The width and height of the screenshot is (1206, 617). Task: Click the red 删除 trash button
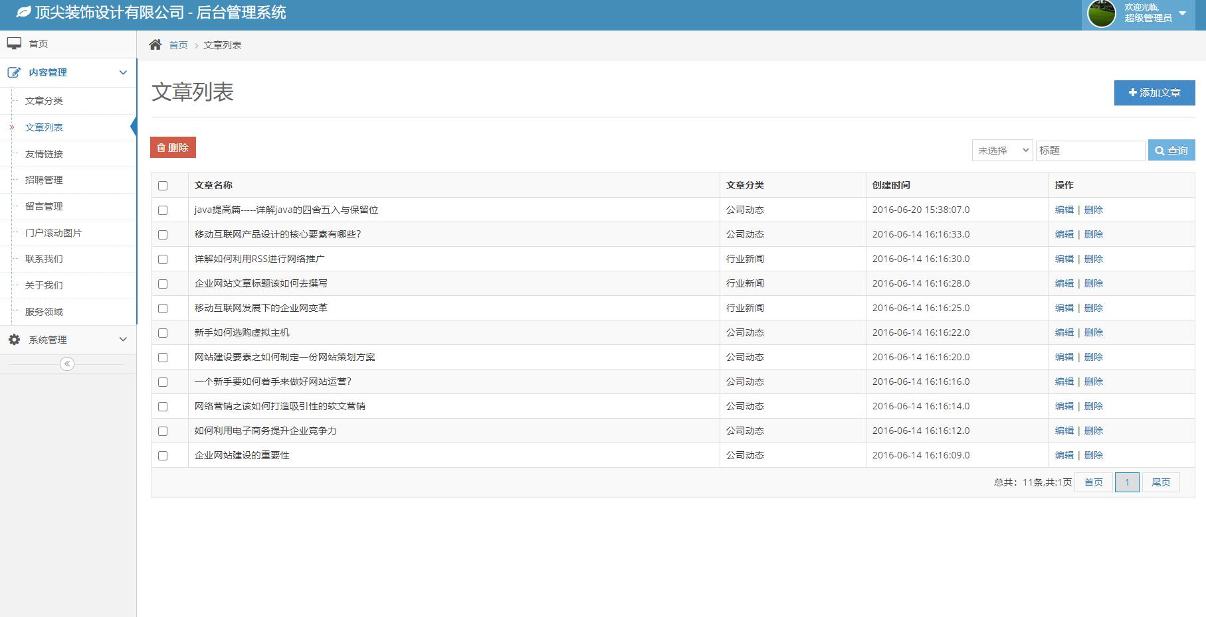[x=173, y=147]
